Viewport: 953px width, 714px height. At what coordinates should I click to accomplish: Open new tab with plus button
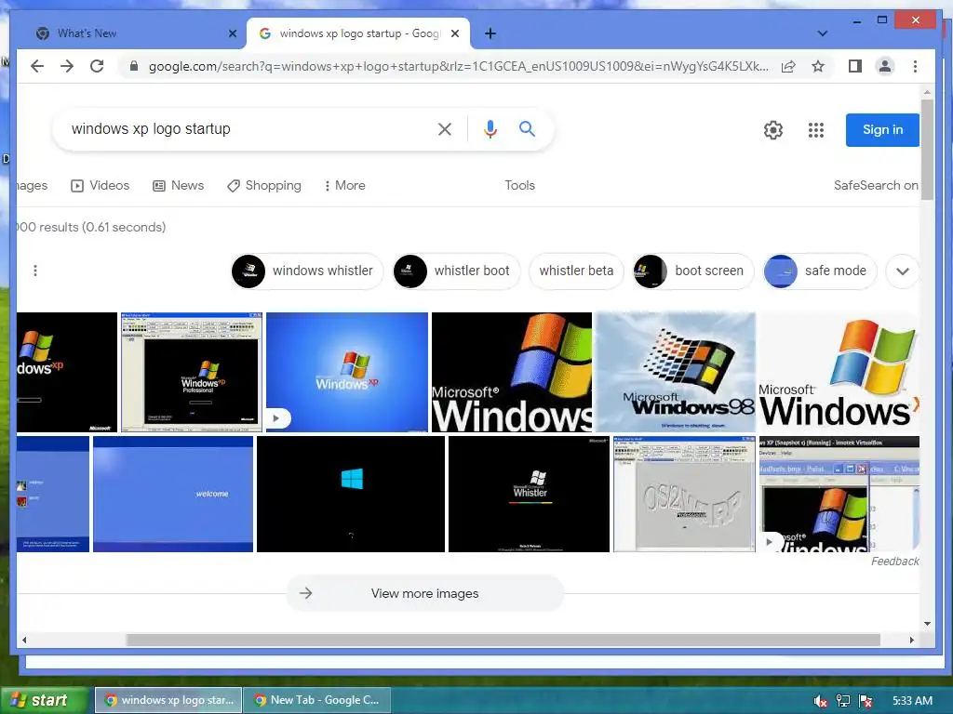[490, 33]
